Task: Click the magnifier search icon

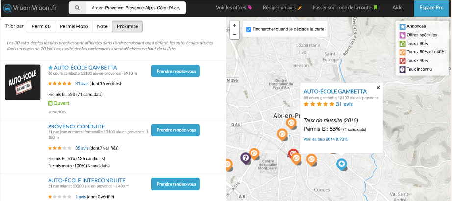Action: pos(77,8)
